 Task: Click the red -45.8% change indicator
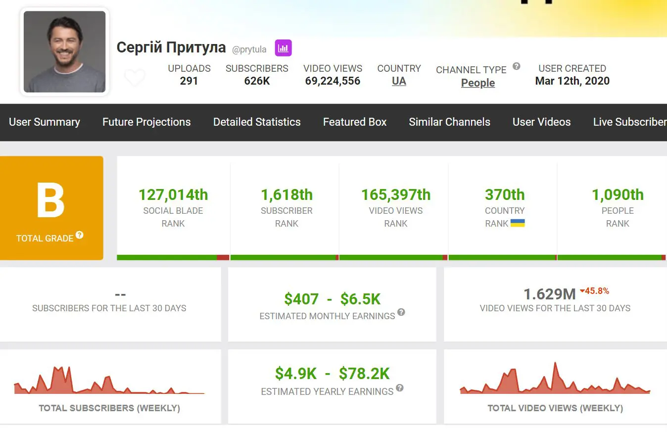click(x=594, y=291)
